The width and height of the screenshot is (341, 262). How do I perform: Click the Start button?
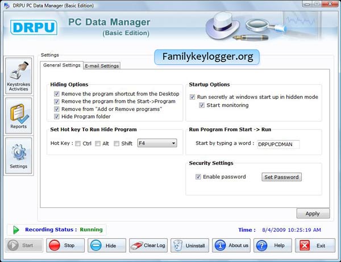(24, 246)
